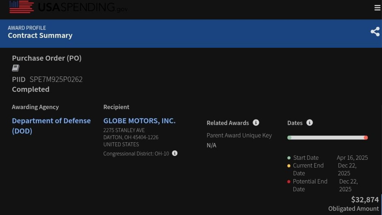382x215 pixels.
Task: Open the Department of Defense (DOD) link
Action: [51, 126]
